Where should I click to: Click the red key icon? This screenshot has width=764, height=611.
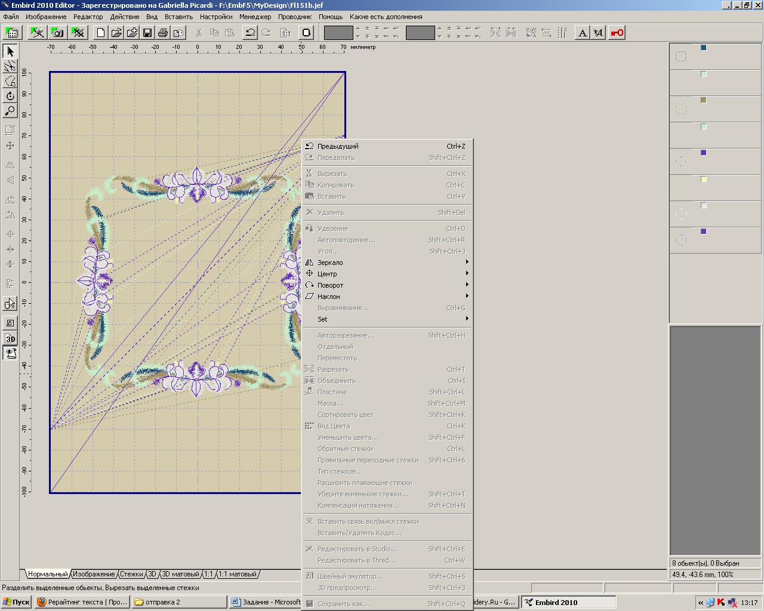[617, 32]
